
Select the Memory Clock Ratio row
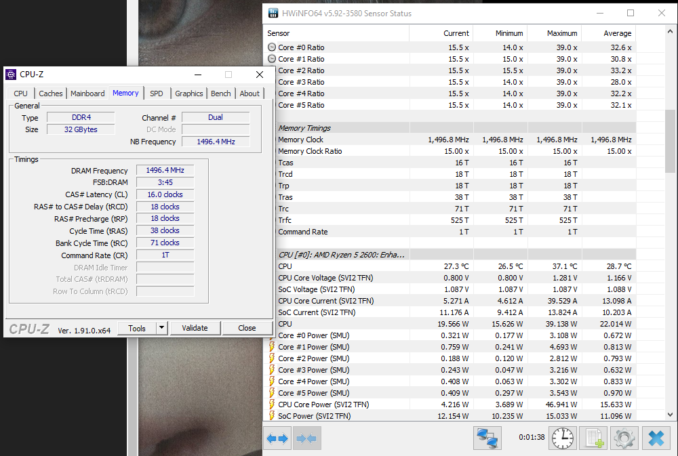pyautogui.click(x=456, y=151)
